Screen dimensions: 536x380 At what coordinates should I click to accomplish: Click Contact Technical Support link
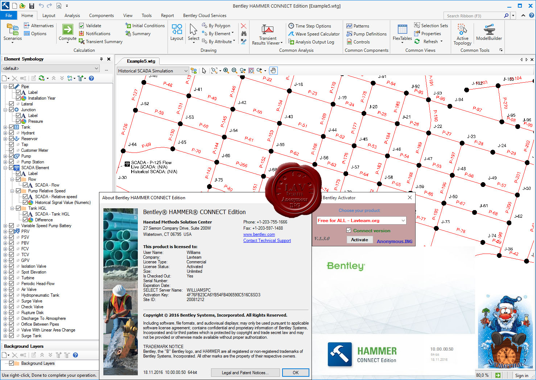click(x=267, y=241)
